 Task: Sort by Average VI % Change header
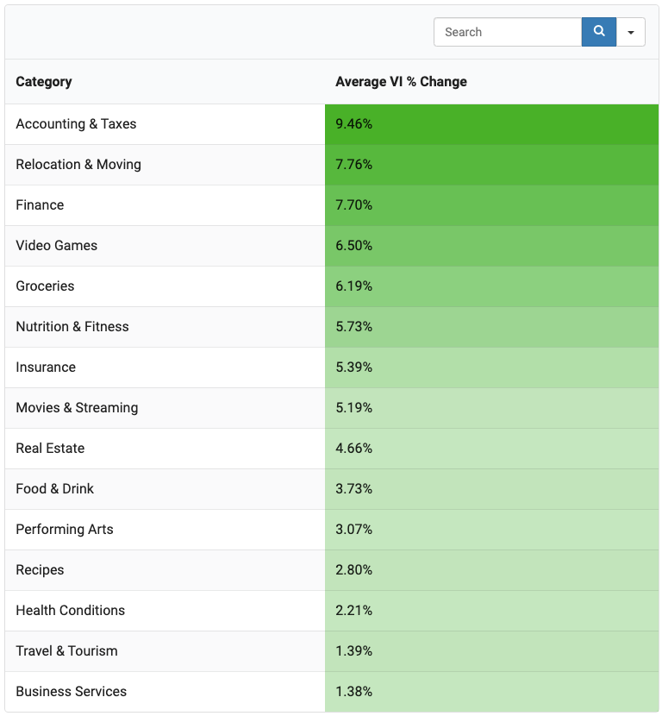[401, 82]
